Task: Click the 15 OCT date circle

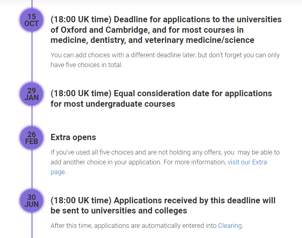Action: pyautogui.click(x=32, y=20)
